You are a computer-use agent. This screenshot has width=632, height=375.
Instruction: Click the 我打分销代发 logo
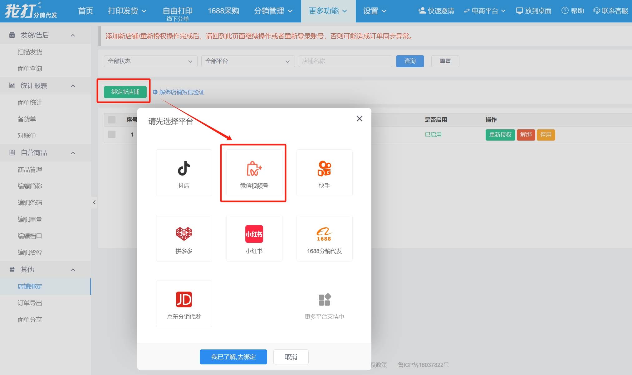click(31, 11)
